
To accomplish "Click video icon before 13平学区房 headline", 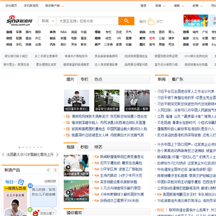I will 97,169.
